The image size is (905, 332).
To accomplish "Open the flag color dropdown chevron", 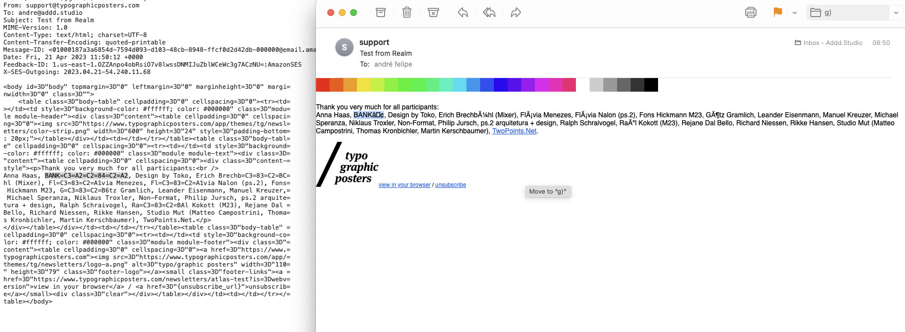I will pos(794,13).
